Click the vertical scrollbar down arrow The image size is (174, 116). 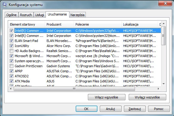[164, 84]
